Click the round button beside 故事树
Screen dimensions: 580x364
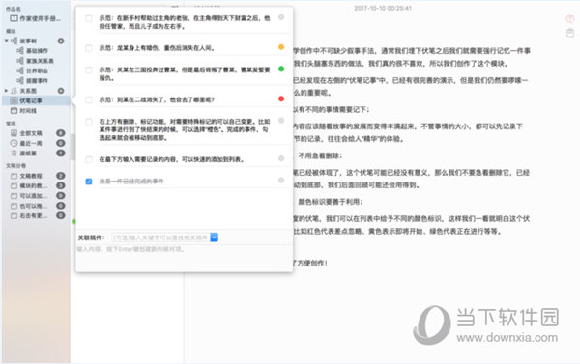click(61, 41)
